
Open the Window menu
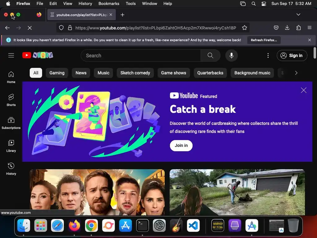pyautogui.click(x=150, y=4)
